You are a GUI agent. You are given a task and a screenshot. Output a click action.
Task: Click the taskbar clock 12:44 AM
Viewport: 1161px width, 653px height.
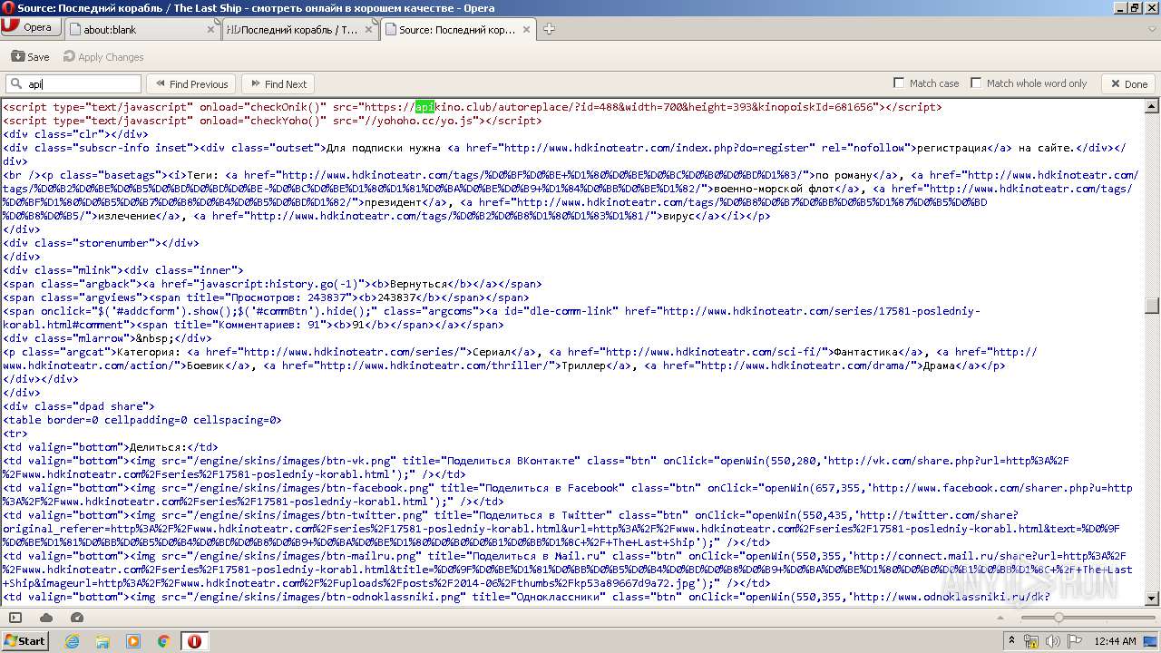point(1115,641)
